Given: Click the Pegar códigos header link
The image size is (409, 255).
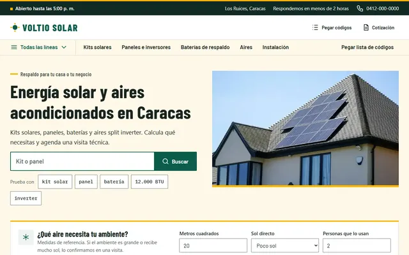Looking at the screenshot, I should point(332,27).
